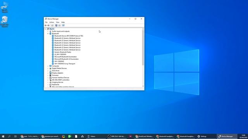Image resolution: width=248 pixels, height=139 pixels.
Task: Click the scrollbar up arrow in device tree
Action: pyautogui.click(x=143, y=29)
